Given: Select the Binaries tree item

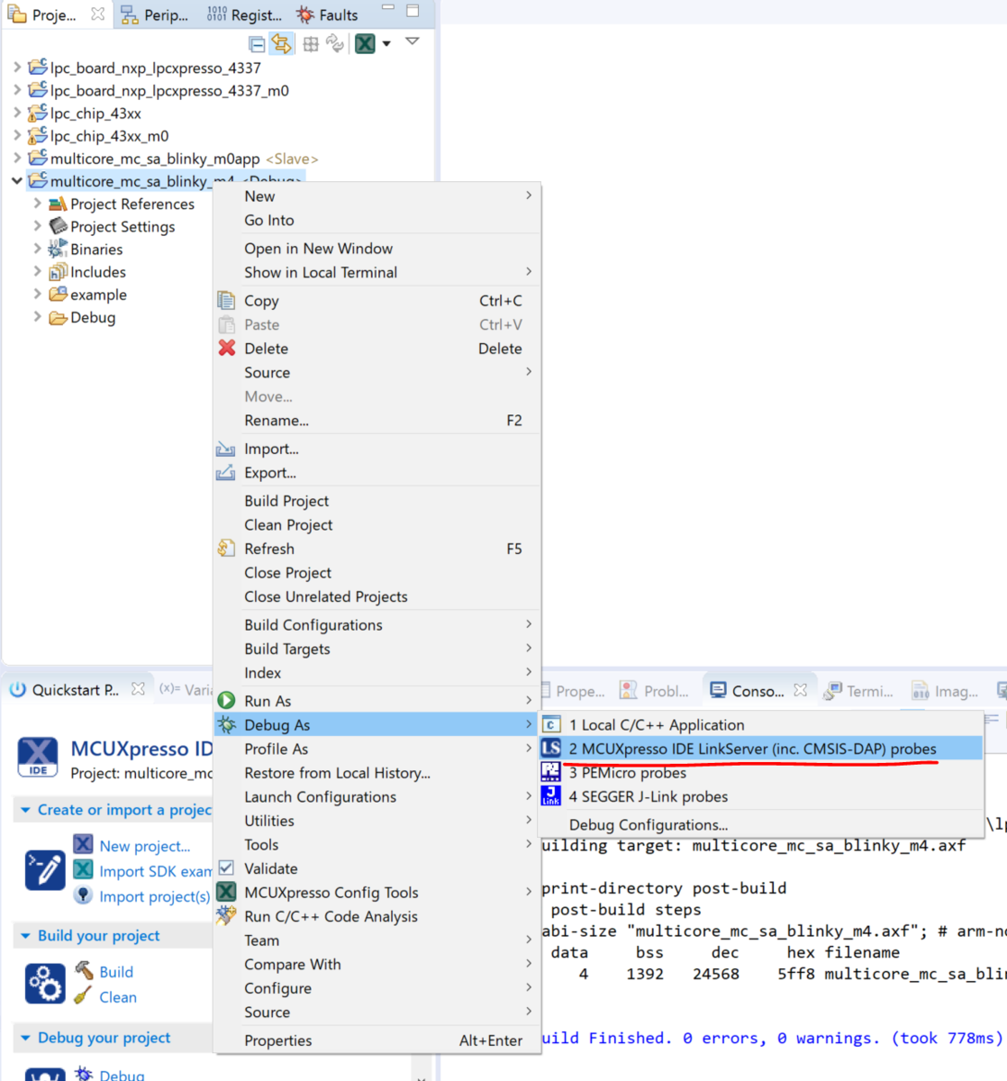Looking at the screenshot, I should point(96,250).
